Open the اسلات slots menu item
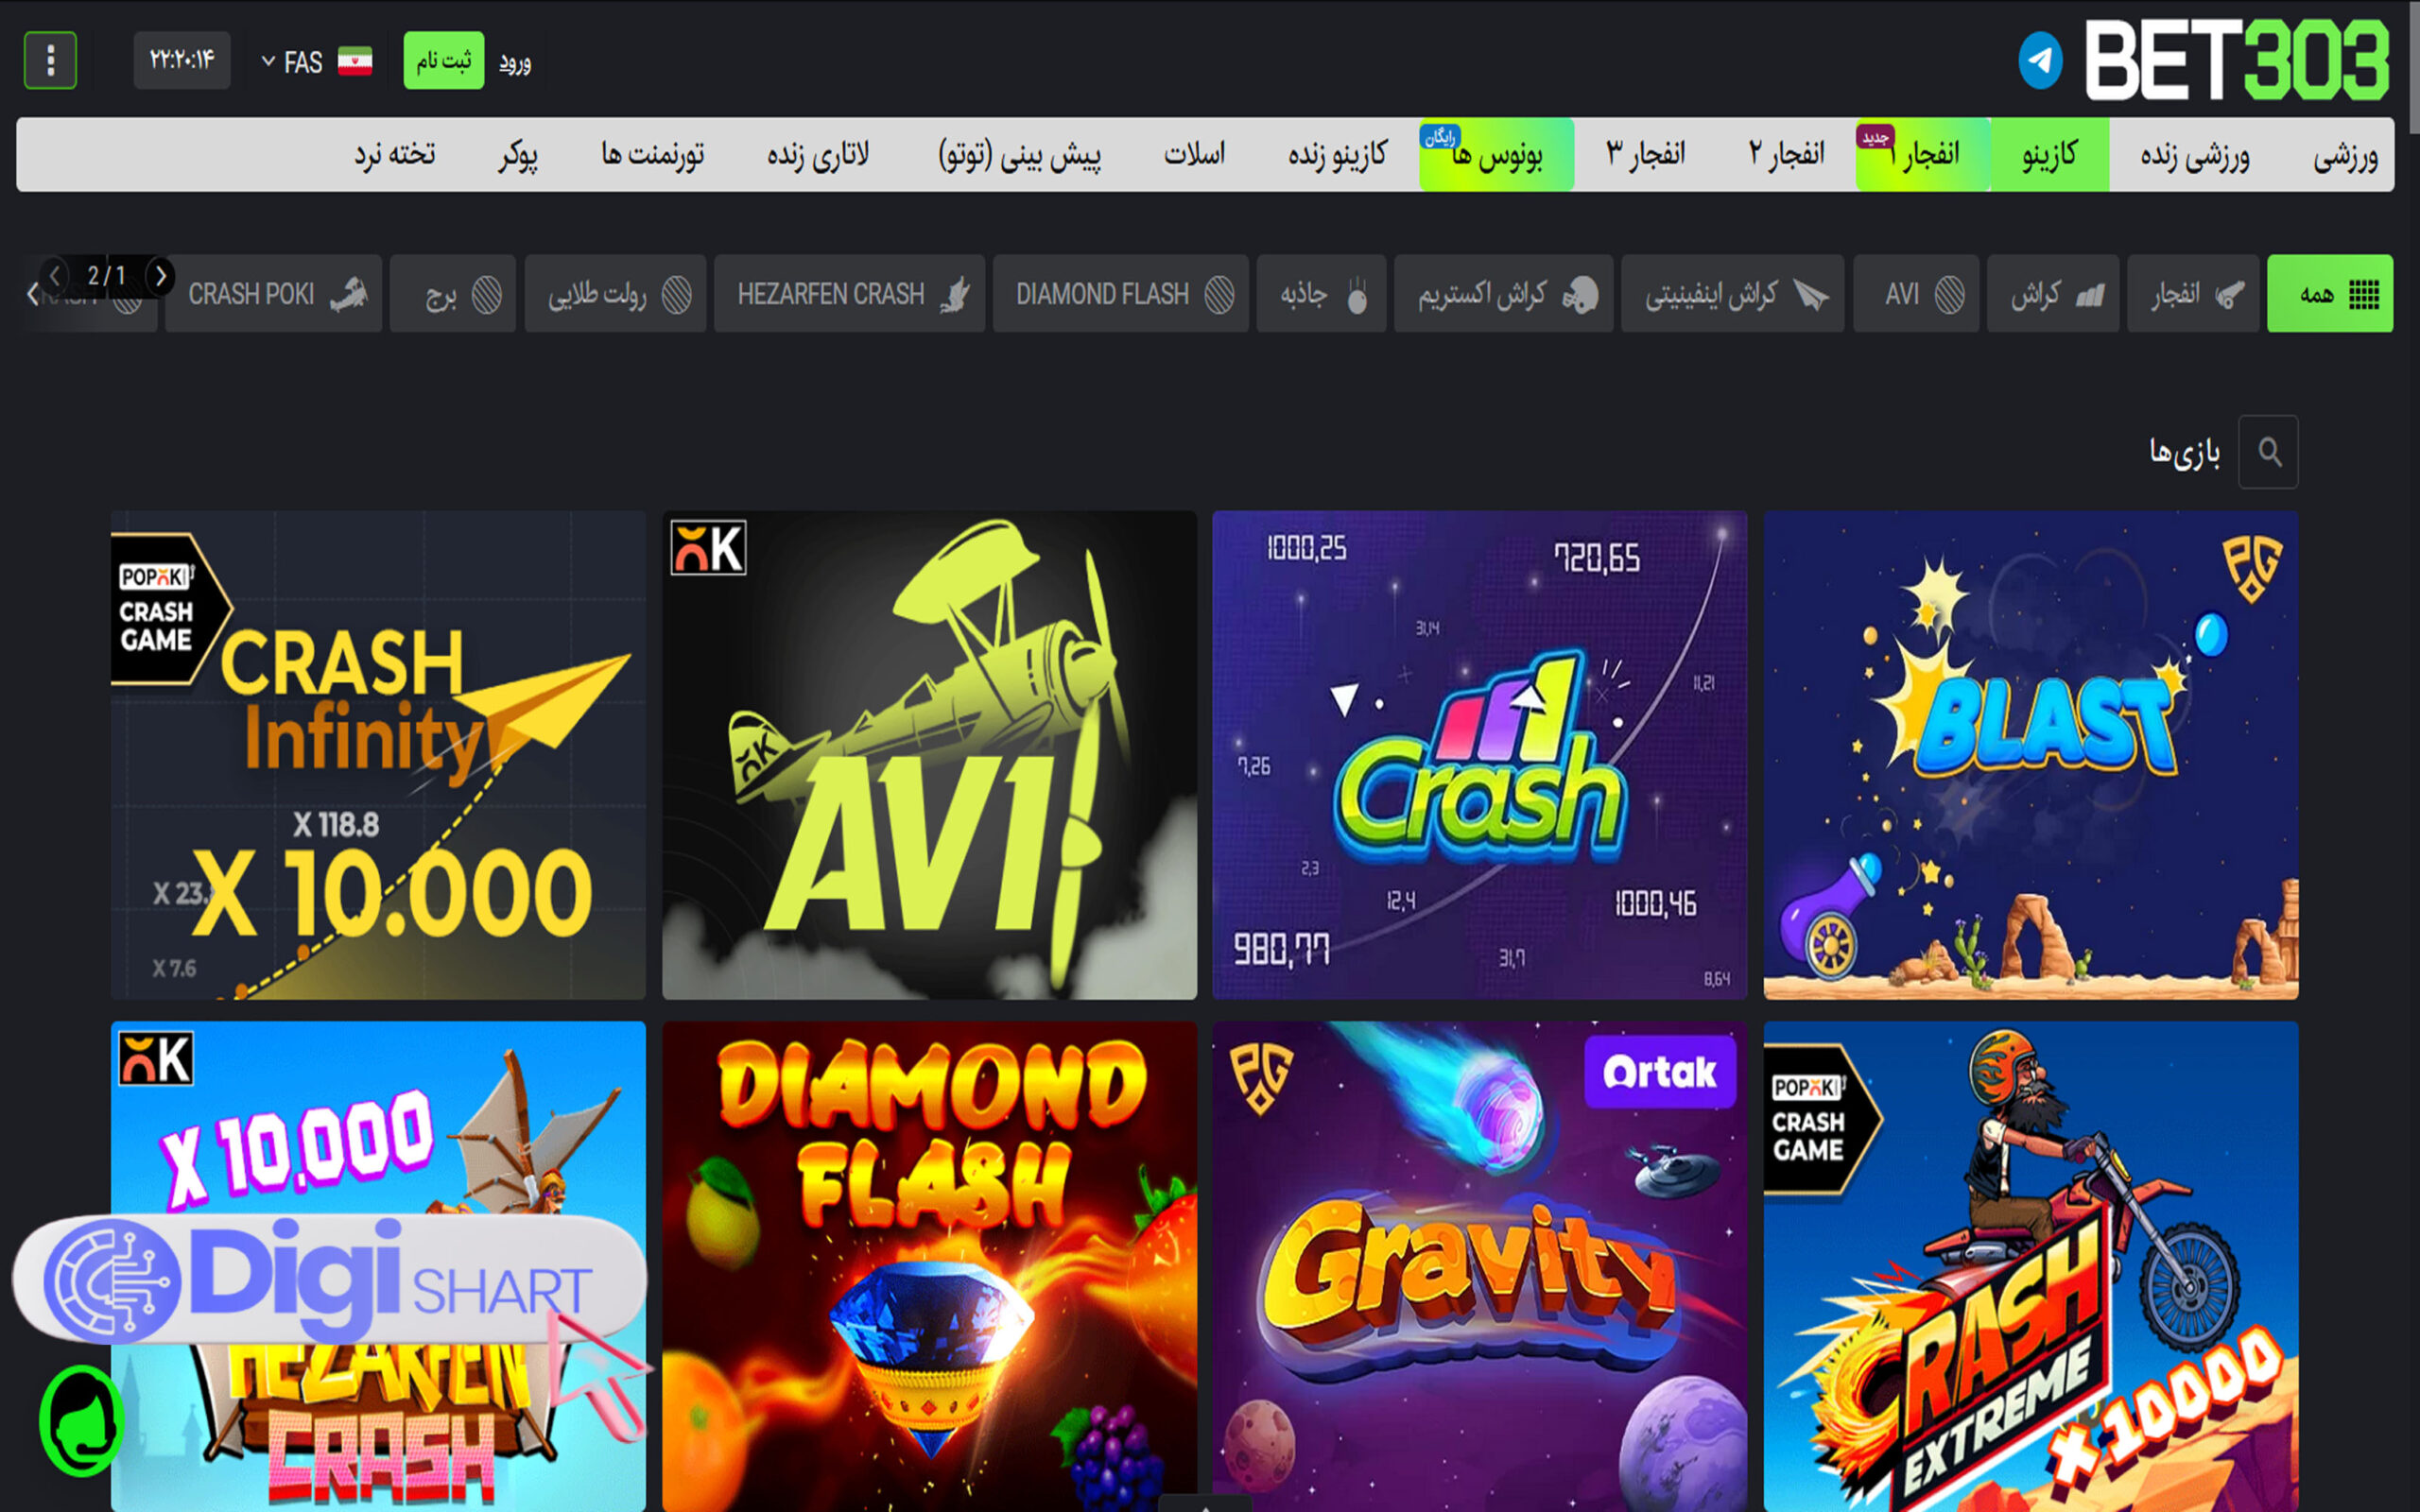Image resolution: width=2420 pixels, height=1512 pixels. (1194, 155)
